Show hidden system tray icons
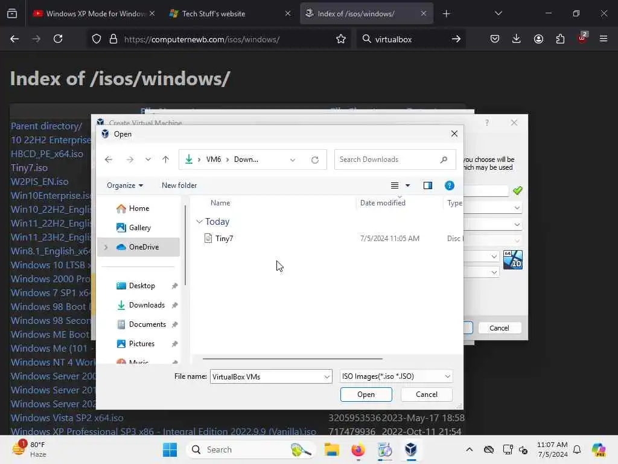Image resolution: width=618 pixels, height=464 pixels. click(x=469, y=449)
